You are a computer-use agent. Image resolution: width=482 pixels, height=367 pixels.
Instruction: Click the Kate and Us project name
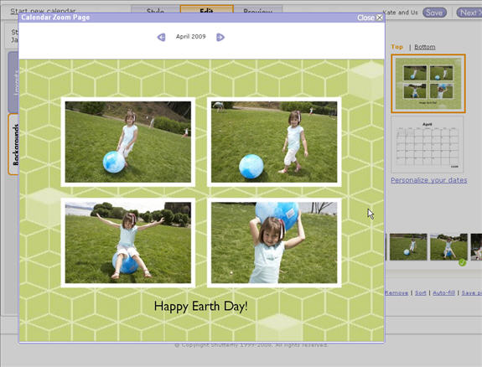coord(401,13)
